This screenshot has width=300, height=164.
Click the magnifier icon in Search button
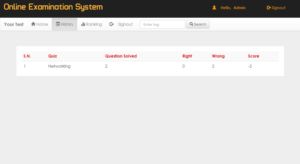191,24
